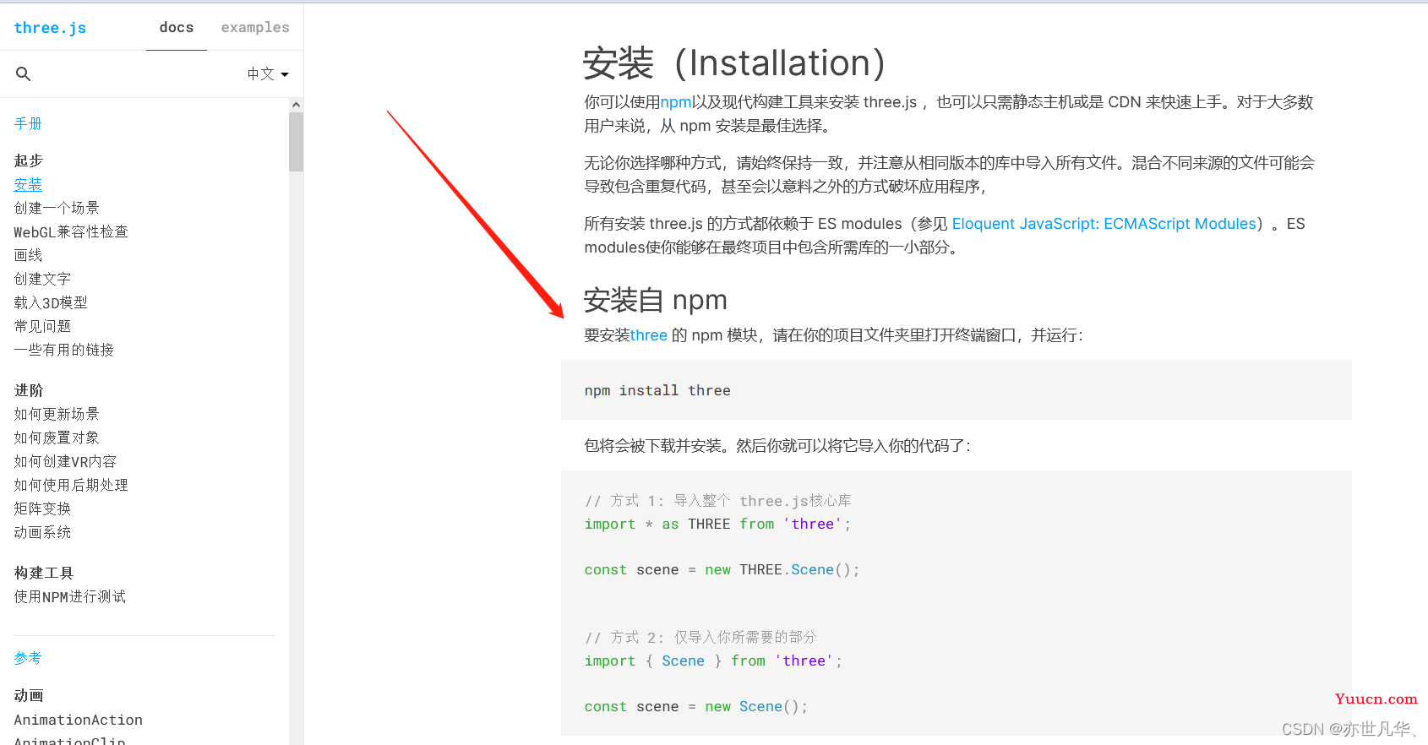This screenshot has width=1428, height=745.
Task: Open the 中文 language dropdown
Action: tap(267, 74)
